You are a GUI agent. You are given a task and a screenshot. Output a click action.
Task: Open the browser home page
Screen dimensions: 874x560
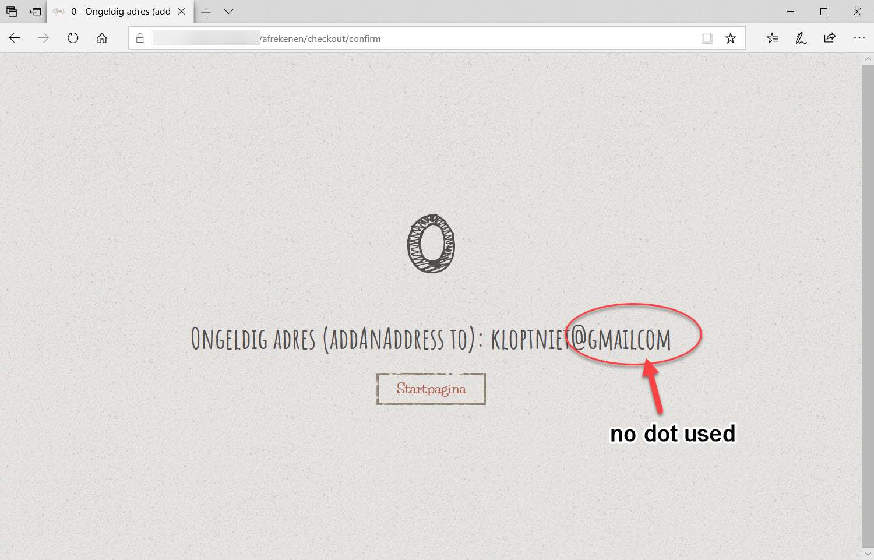(x=102, y=38)
